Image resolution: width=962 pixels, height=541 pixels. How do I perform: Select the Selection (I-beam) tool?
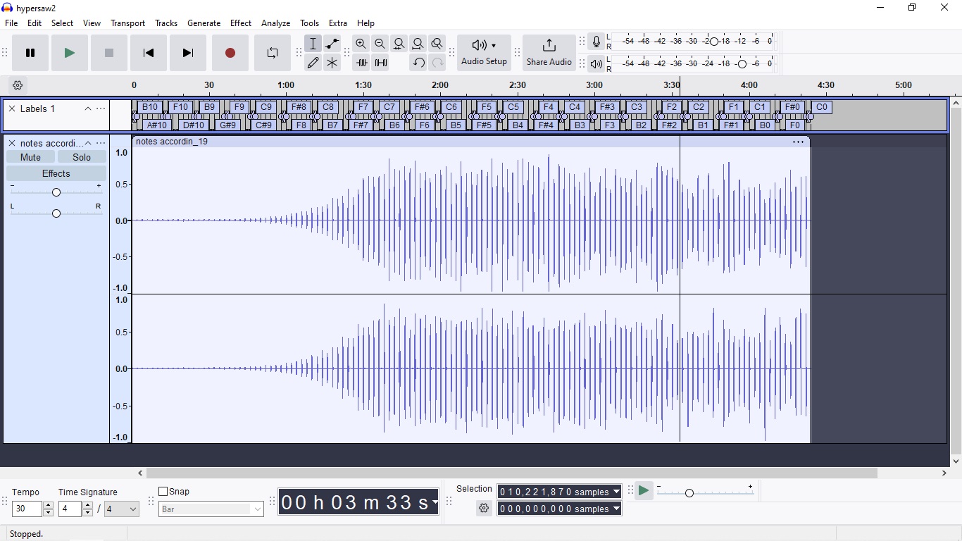(313, 44)
